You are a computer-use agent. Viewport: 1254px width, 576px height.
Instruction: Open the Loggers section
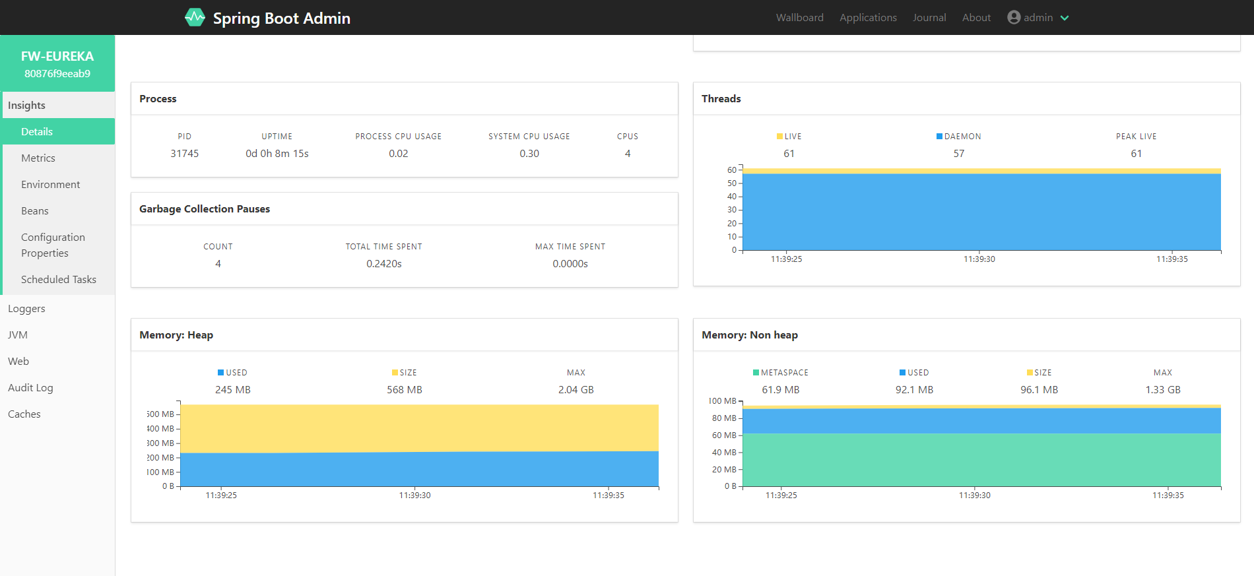pos(57,308)
